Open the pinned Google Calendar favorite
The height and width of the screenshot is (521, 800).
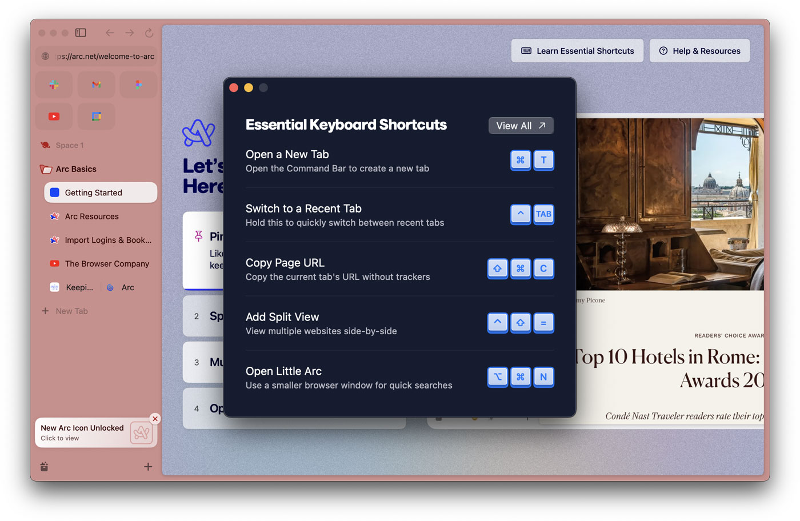(96, 117)
